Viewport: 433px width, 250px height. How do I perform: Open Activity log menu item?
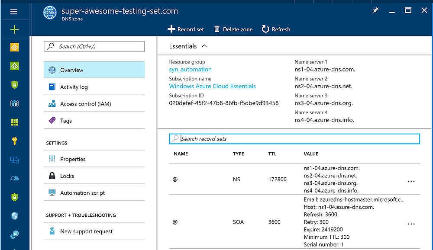coord(94,87)
